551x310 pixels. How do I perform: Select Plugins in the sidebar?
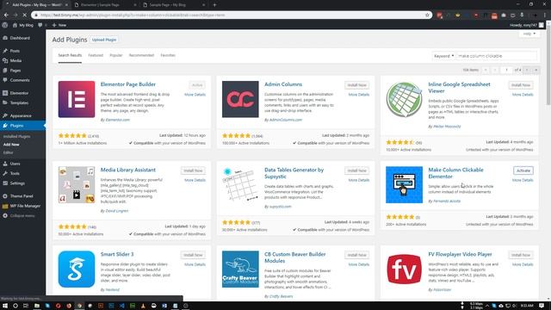pyautogui.click(x=16, y=126)
